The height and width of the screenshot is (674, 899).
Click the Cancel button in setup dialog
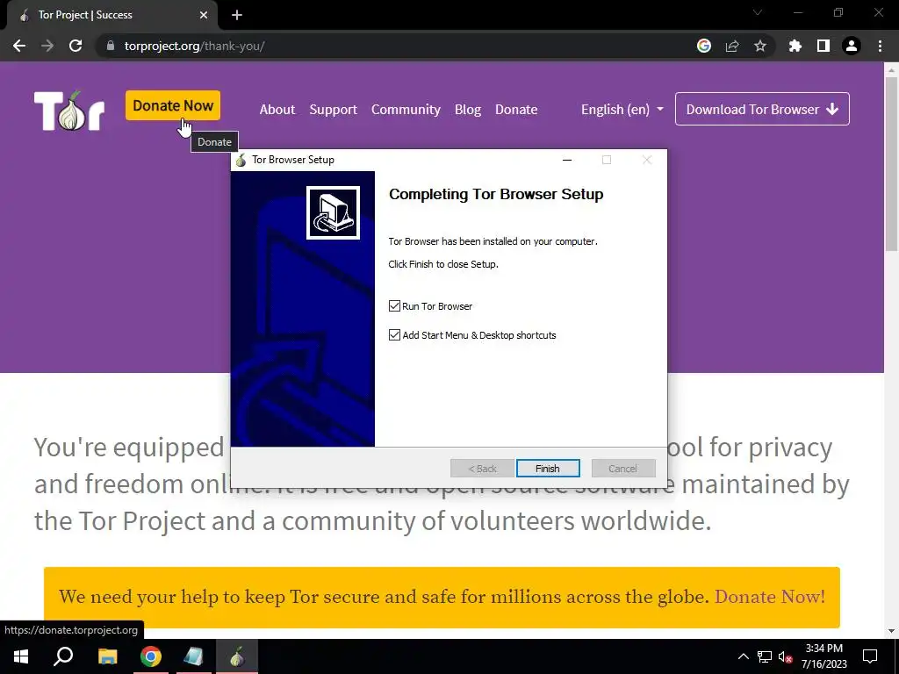[623, 469]
